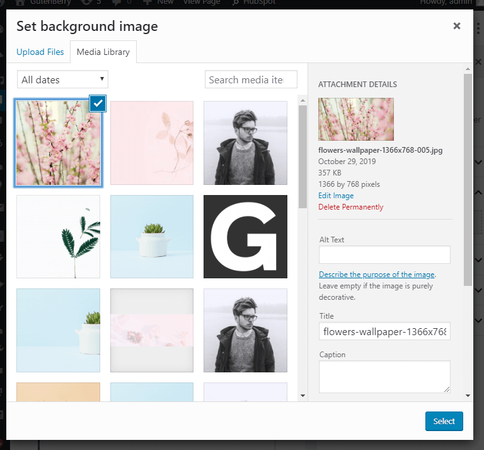Viewport: 484px width, 450px height.
Task: Open the Media Library tab
Action: [x=103, y=52]
